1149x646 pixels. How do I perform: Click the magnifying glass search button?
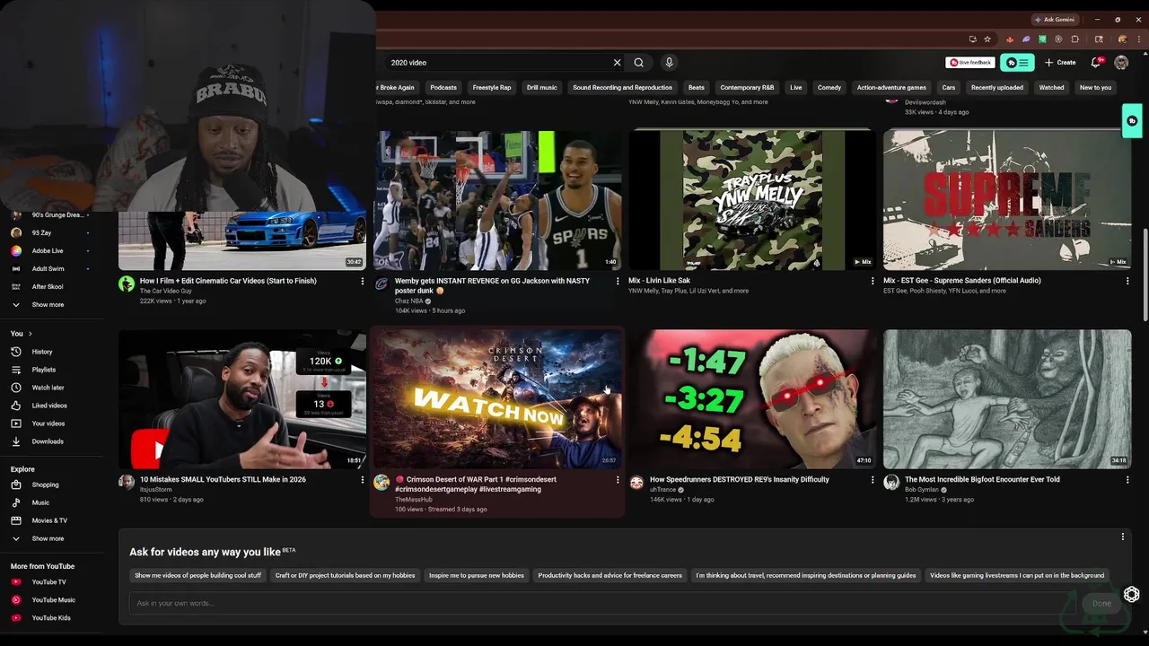(x=638, y=63)
